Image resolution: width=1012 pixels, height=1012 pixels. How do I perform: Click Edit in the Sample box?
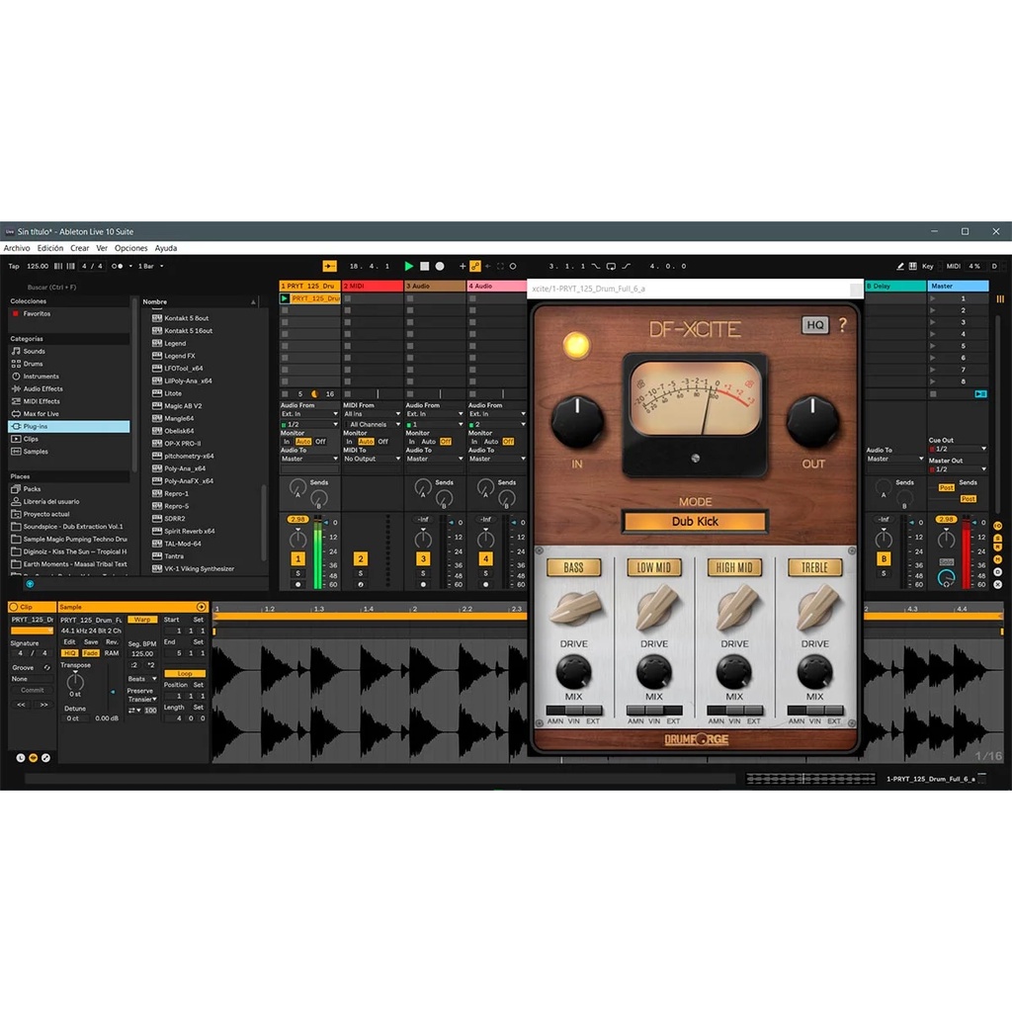tap(69, 642)
